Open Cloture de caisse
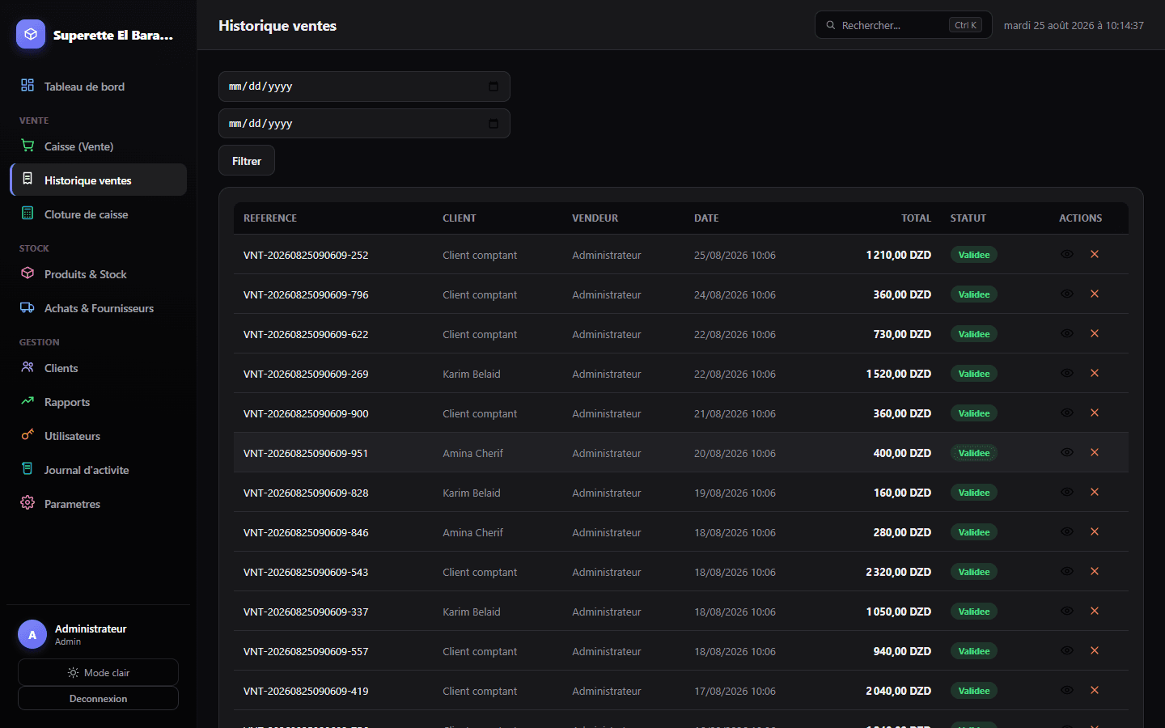The height and width of the screenshot is (728, 1165). coord(98,214)
